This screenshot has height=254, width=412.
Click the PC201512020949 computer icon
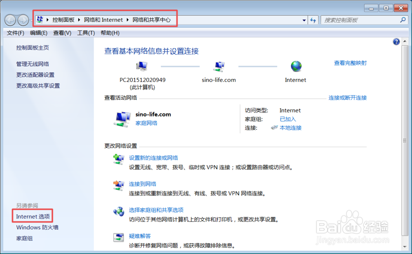142,65
